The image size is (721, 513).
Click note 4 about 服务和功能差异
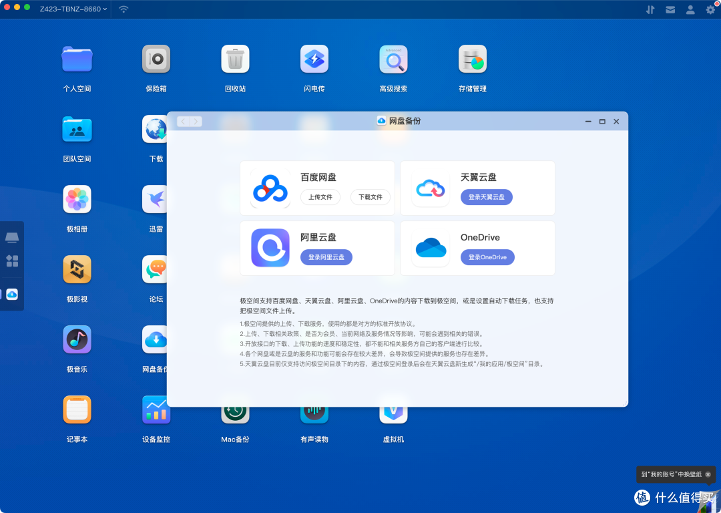click(x=366, y=354)
